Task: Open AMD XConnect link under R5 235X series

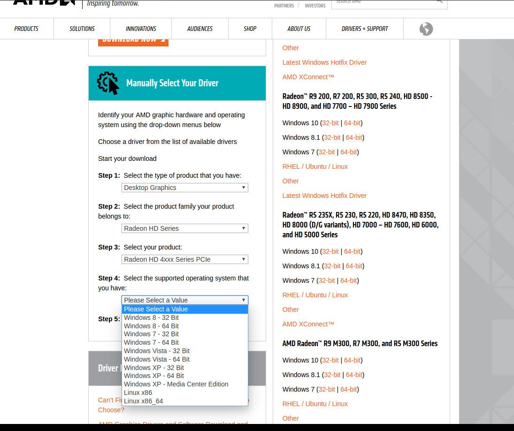Action: pyautogui.click(x=308, y=324)
